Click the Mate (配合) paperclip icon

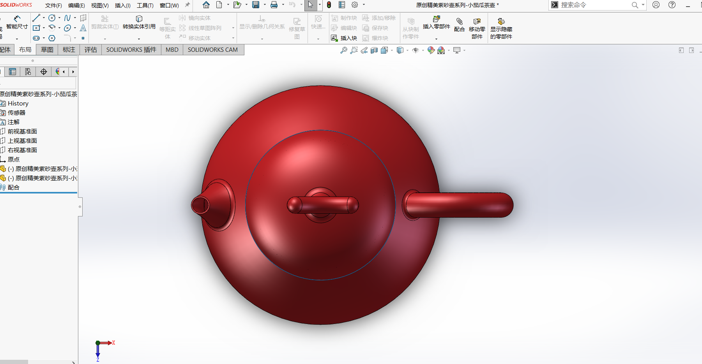[460, 21]
